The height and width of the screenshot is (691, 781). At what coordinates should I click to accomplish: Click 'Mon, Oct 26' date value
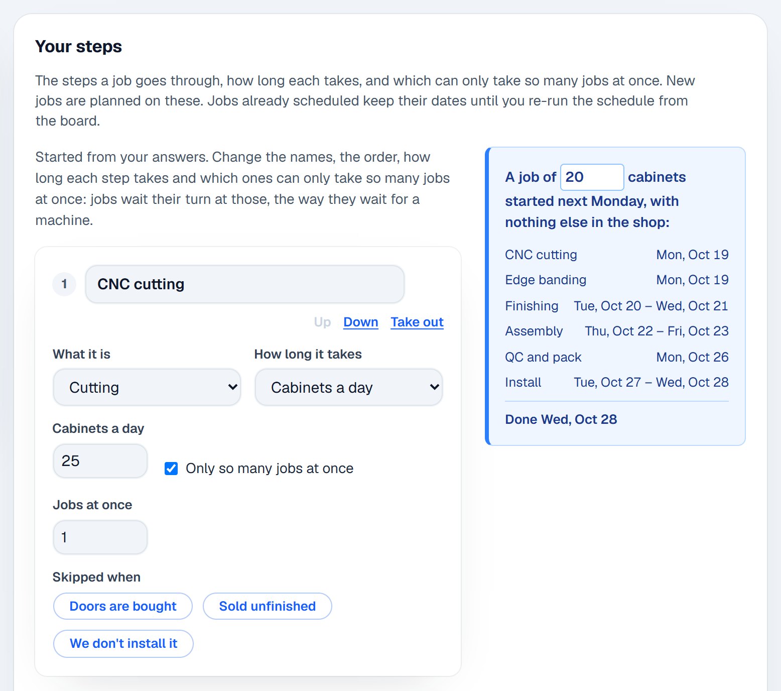click(x=692, y=357)
